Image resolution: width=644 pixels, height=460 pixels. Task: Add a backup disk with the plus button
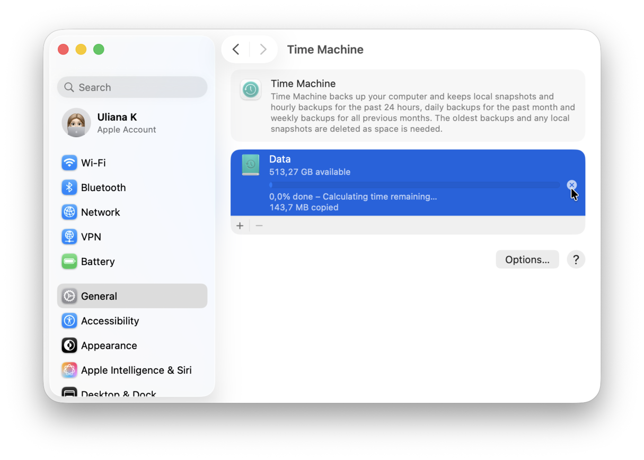coord(240,225)
